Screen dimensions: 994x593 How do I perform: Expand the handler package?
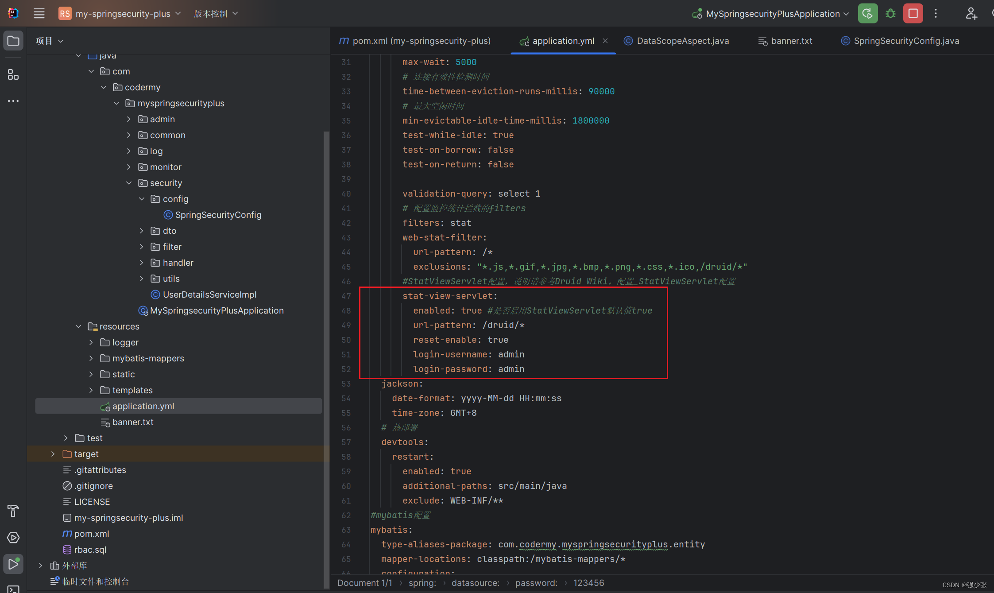click(141, 263)
